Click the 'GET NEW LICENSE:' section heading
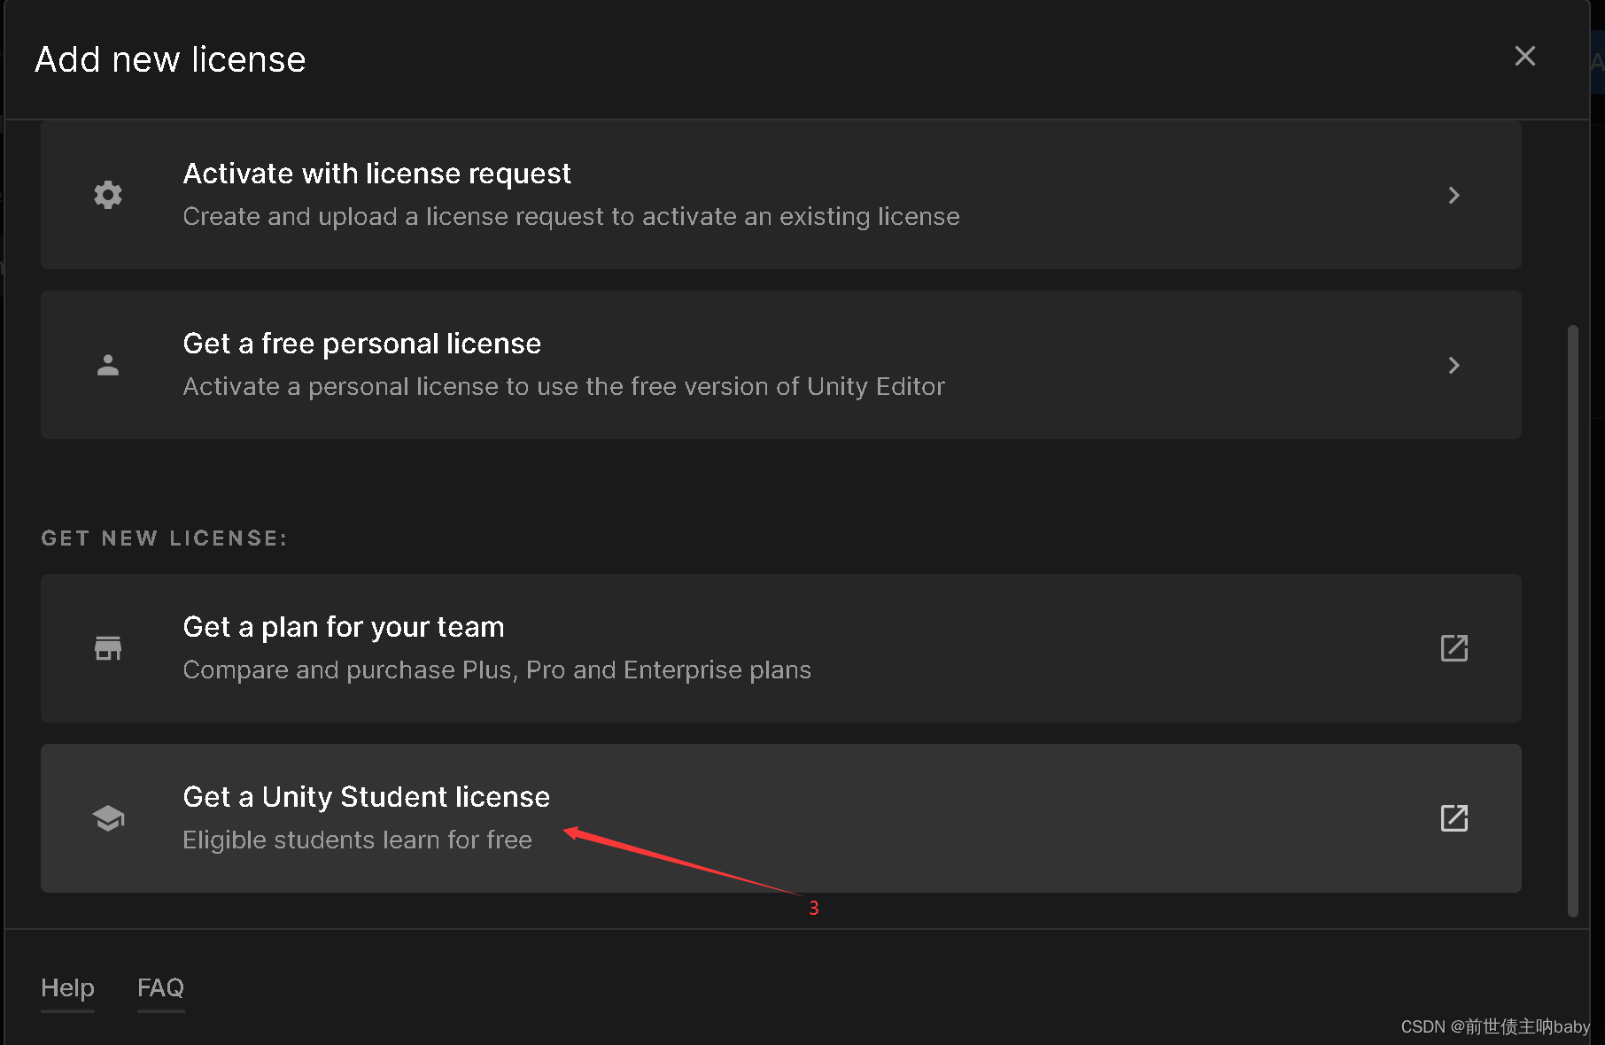 (164, 538)
